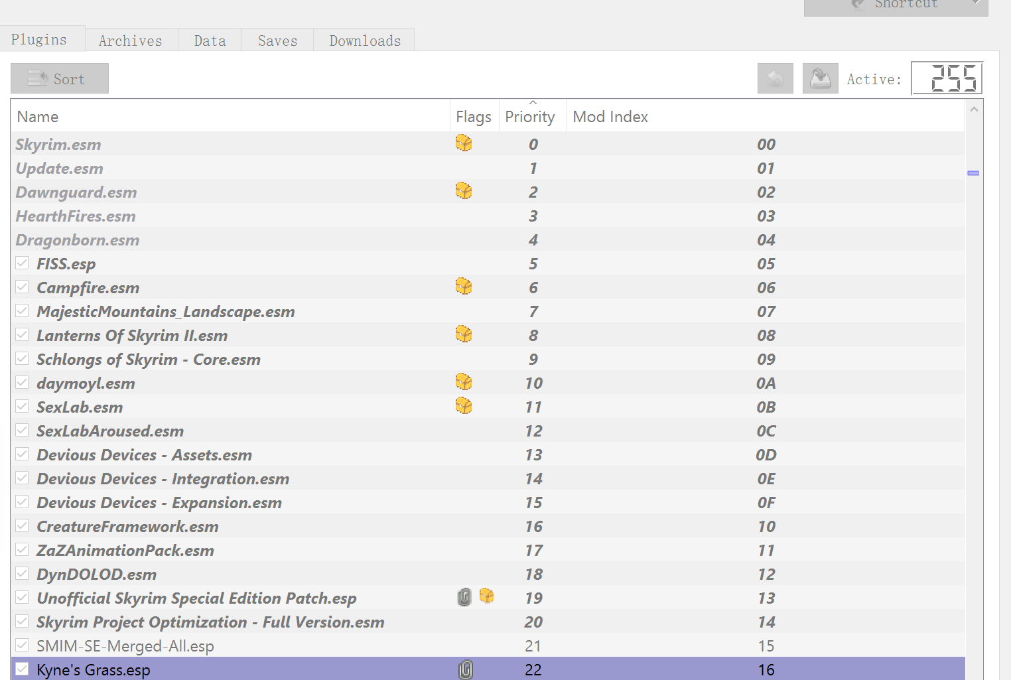Uncheck Schlongs of Skyrim - Core.esm

(x=22, y=358)
